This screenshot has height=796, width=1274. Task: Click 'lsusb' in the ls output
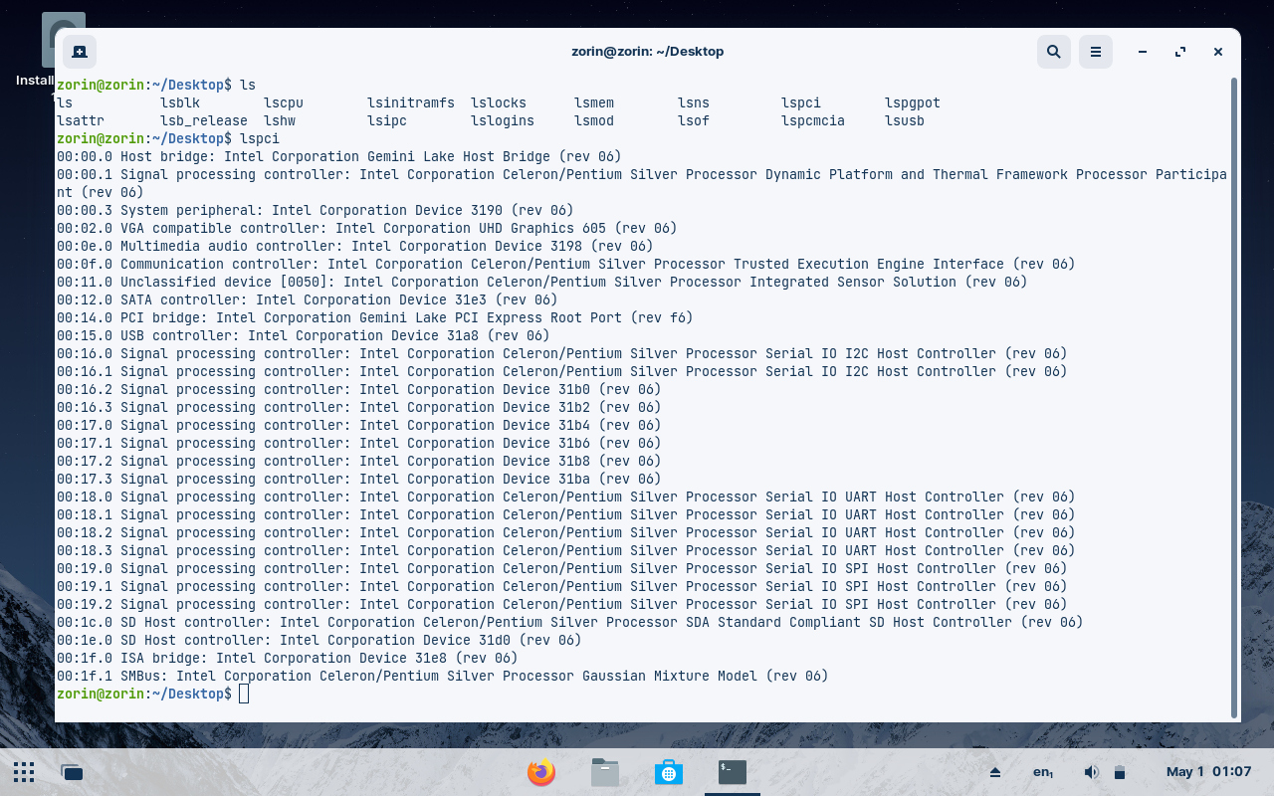pos(905,120)
